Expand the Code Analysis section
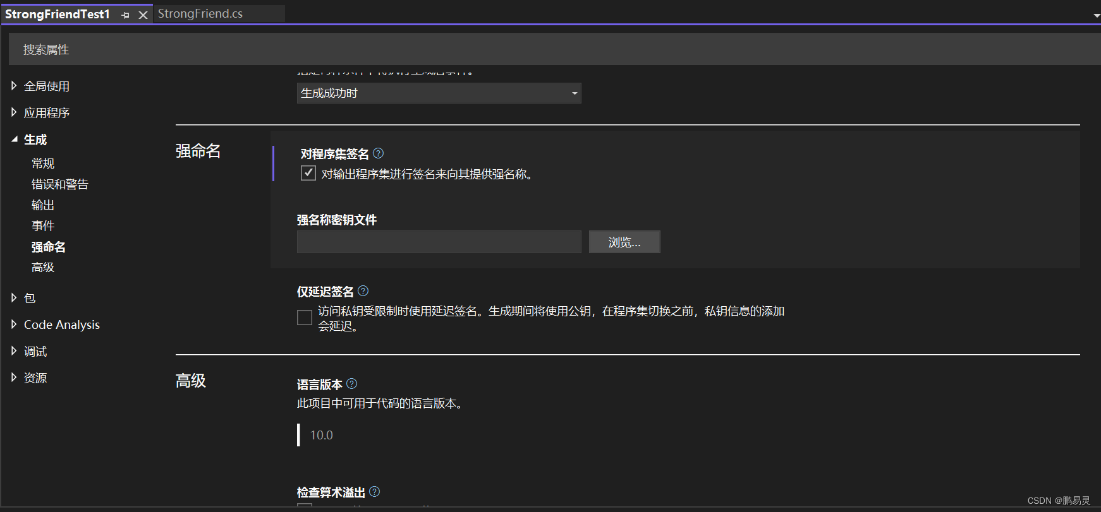 14,324
